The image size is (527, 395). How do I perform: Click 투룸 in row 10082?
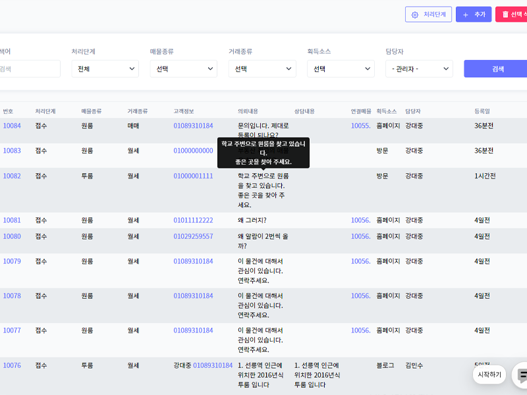pyautogui.click(x=87, y=176)
